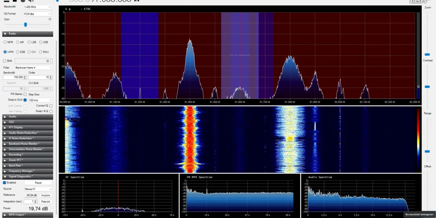Expand the MPX Output panel
This screenshot has height=218, width=436.
(x=28, y=215)
